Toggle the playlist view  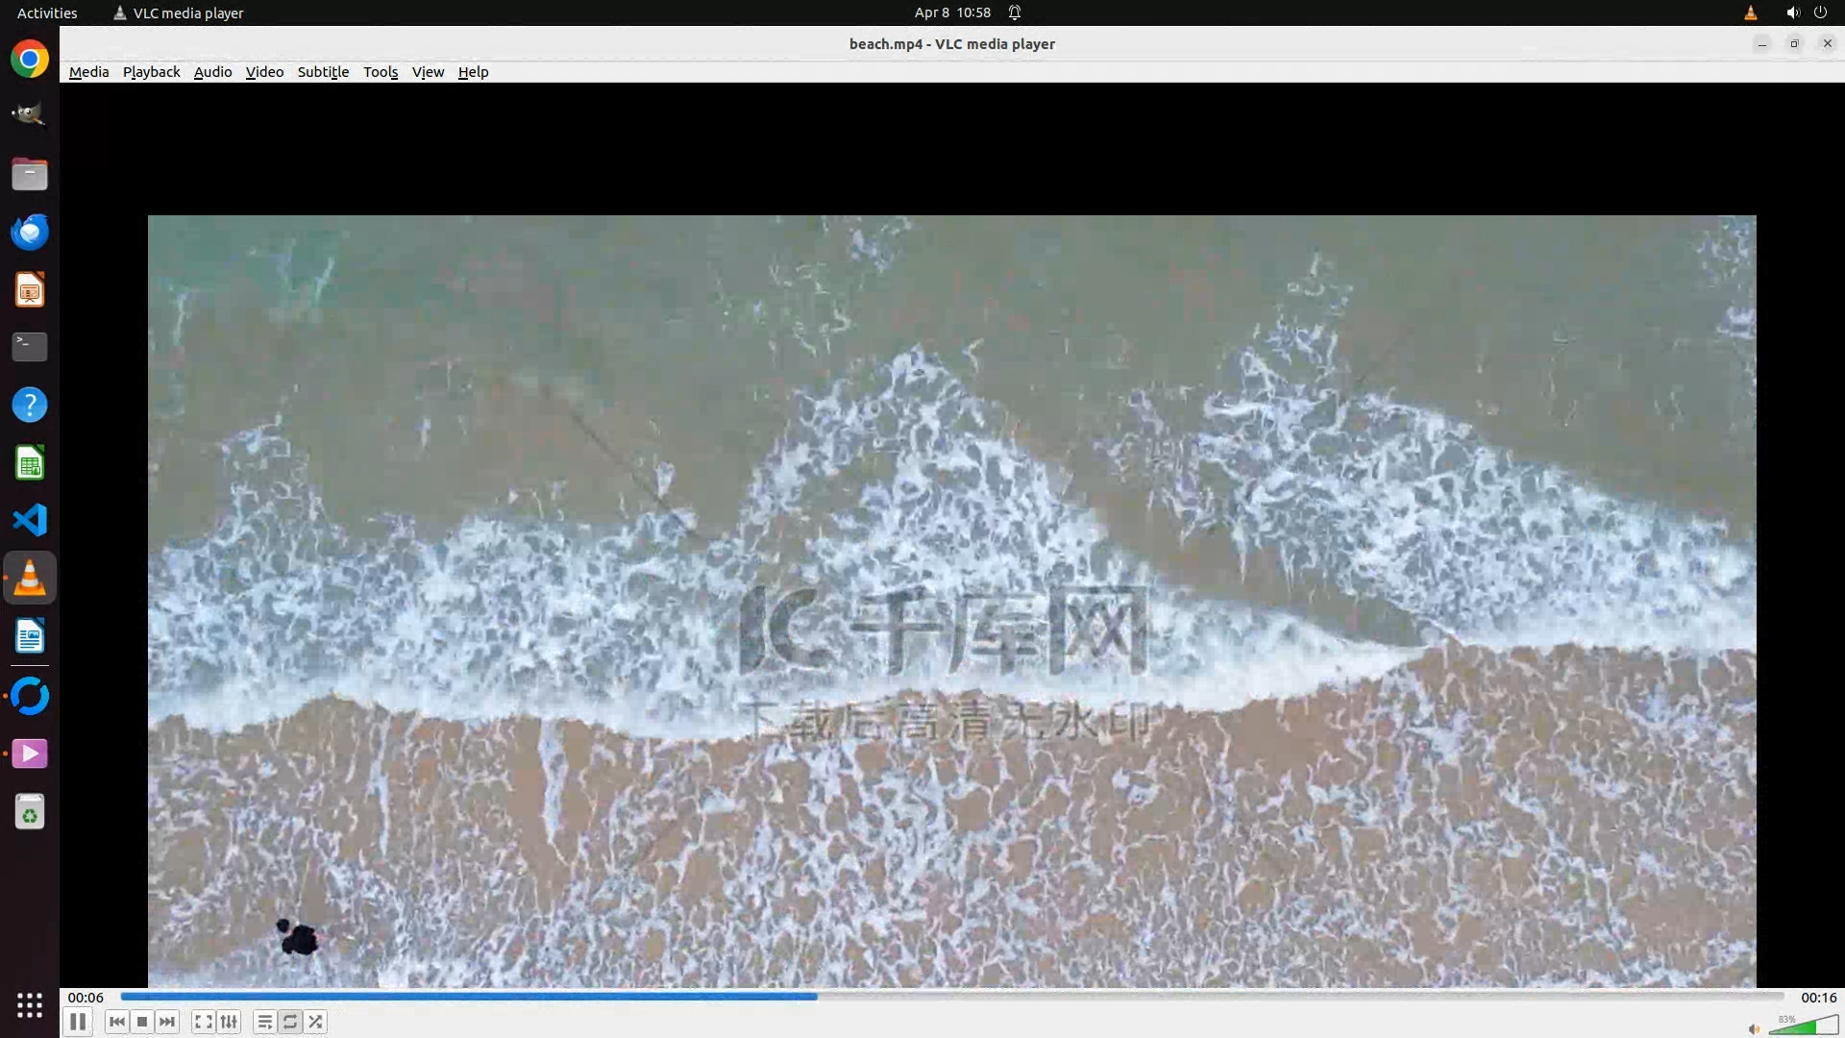point(264,1022)
